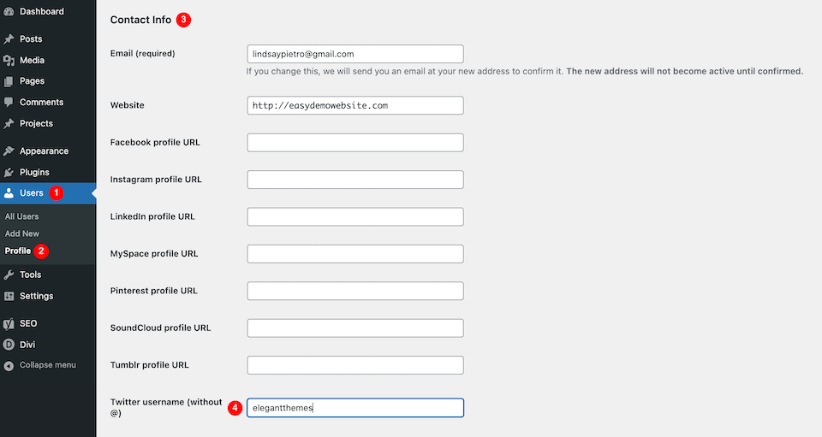Click the Twitter username input field
Viewport: 822px width, 437px height.
[x=354, y=408]
